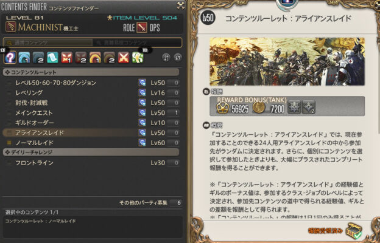The image size is (380, 243).
Task: Click the treasure chest reward received icon
Action: pos(354,231)
